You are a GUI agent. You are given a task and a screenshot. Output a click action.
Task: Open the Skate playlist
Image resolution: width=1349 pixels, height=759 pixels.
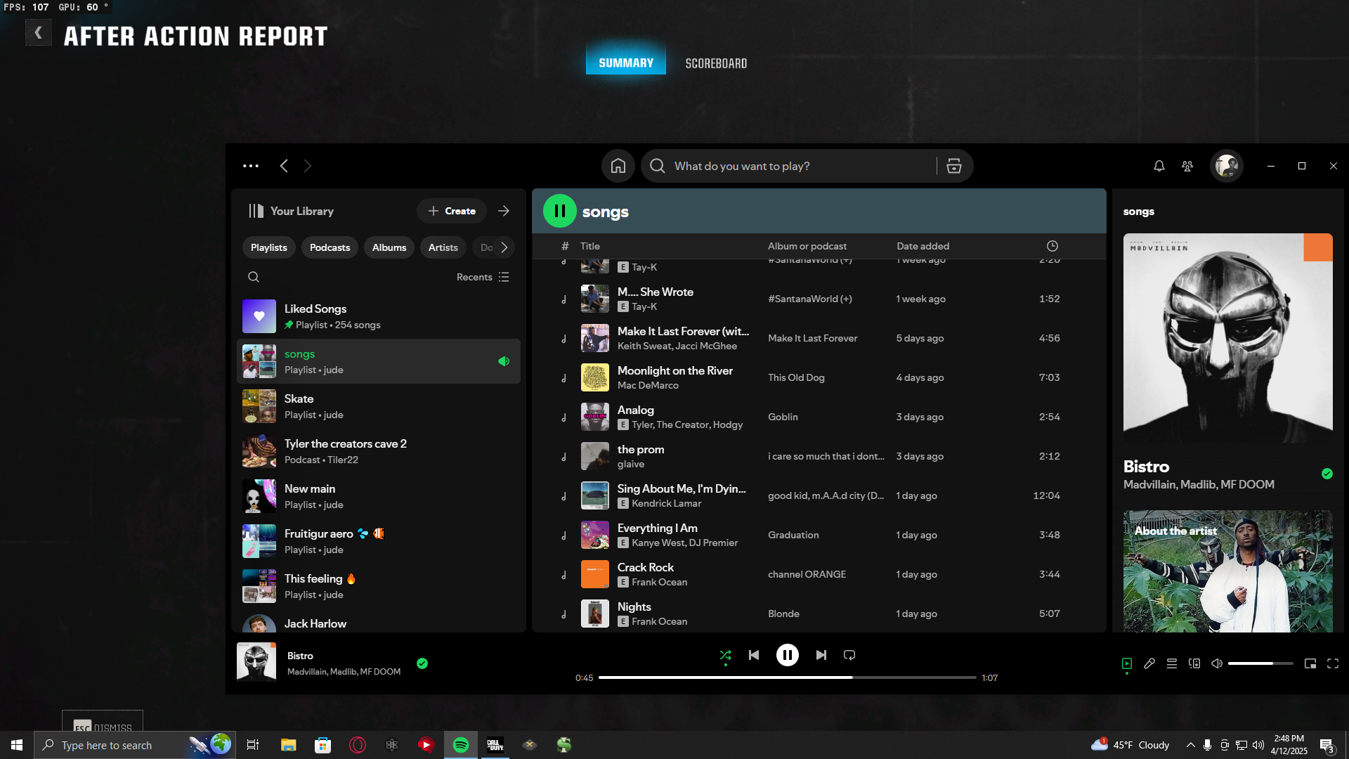[379, 406]
